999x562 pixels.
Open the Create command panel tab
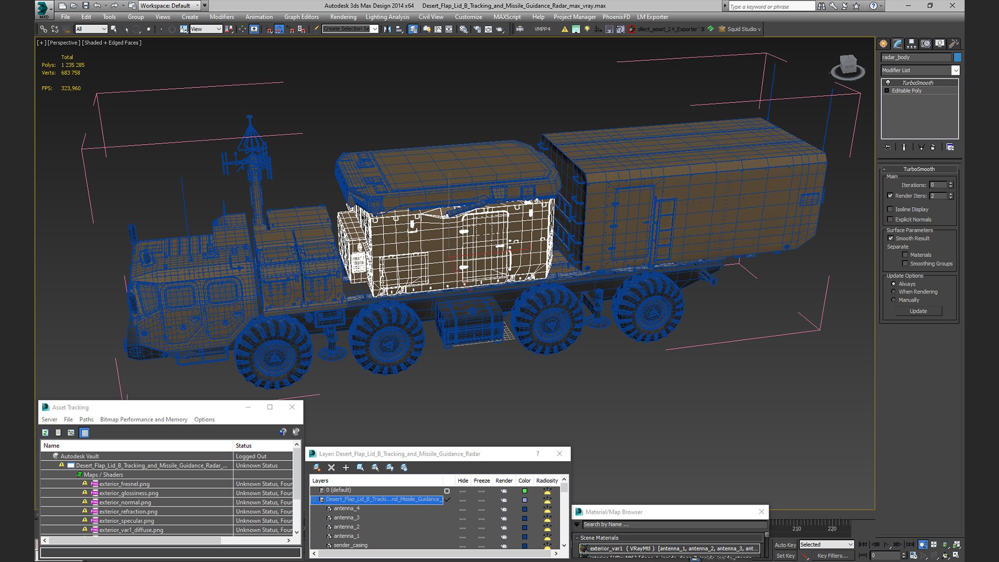click(x=883, y=44)
